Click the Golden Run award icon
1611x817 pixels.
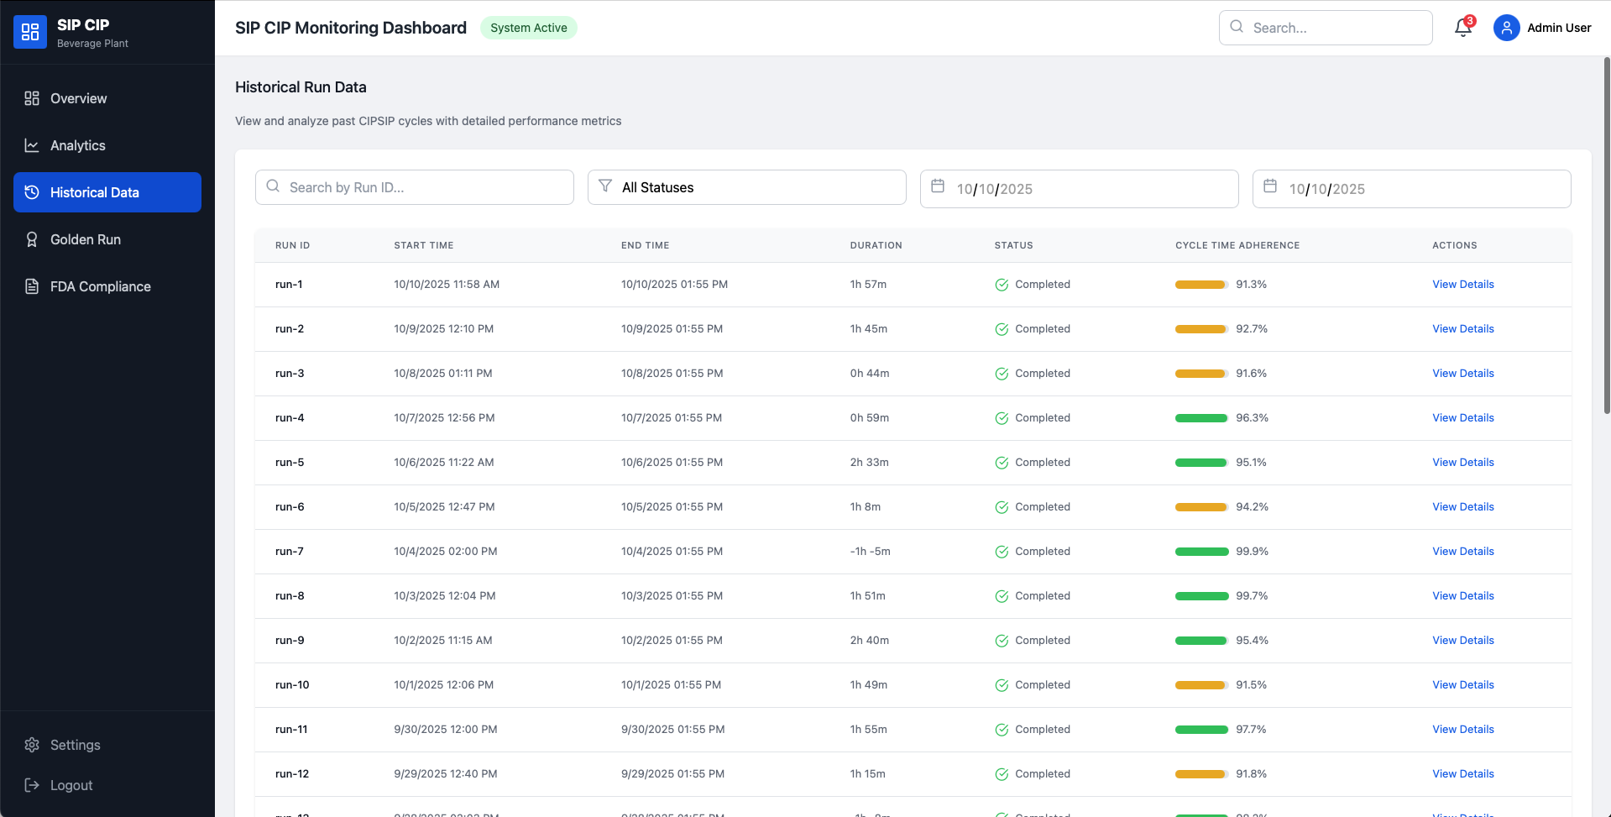tap(32, 239)
